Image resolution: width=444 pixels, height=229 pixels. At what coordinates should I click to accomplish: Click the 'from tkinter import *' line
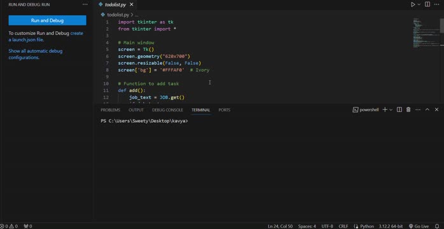[x=147, y=29]
